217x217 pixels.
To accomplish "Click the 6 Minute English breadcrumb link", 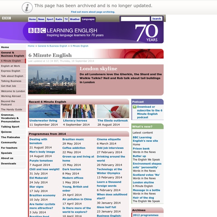I will pos(80,46).
